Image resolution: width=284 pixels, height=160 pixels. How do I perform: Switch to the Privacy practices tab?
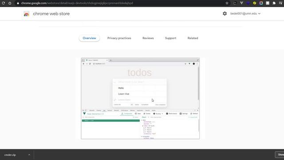pyautogui.click(x=119, y=38)
